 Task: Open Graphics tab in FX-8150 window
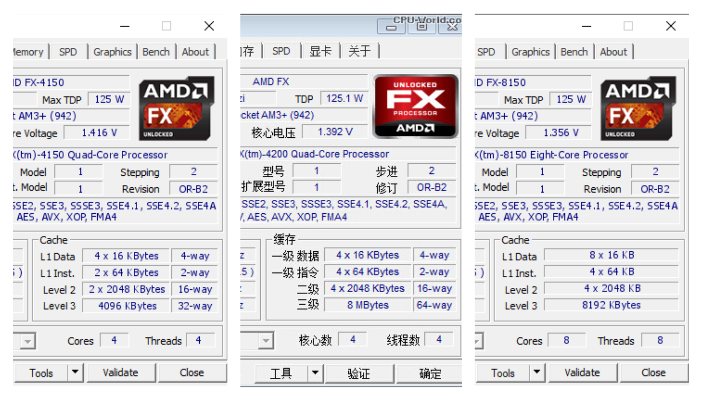pos(531,52)
